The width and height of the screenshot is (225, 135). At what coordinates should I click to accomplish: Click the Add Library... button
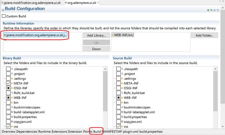tap(96, 36)
